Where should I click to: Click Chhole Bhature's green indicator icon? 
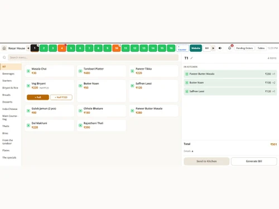(80, 111)
